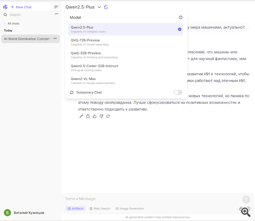Start a New Chat

click(x=21, y=7)
